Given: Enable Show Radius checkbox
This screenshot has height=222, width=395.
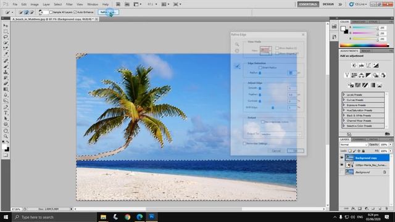Looking at the screenshot, I should pyautogui.click(x=277, y=48).
